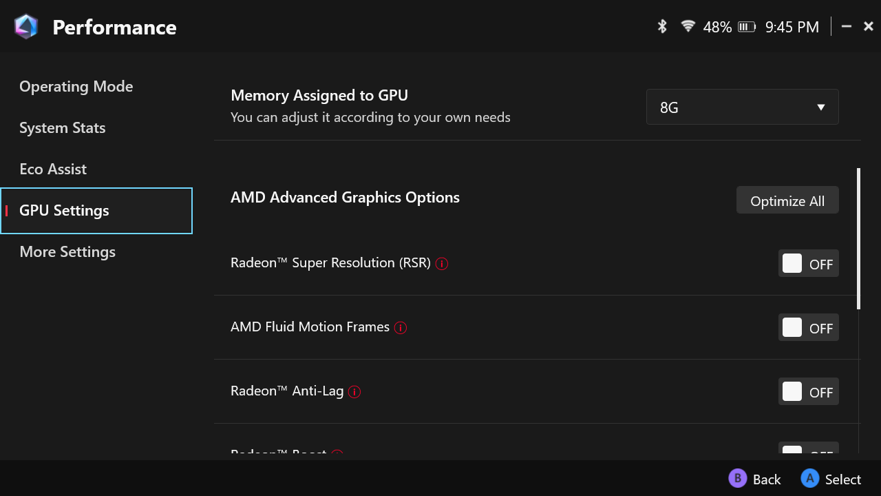
Task: Open Memory Assigned to GPU dropdown
Action: click(742, 107)
